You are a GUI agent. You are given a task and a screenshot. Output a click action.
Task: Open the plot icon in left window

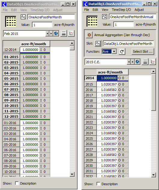click(71, 33)
